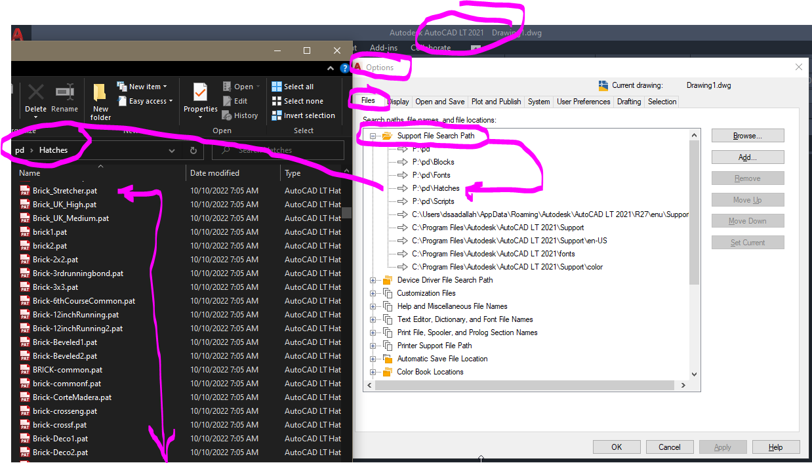Click the Properties icon in Explorer ribbon
Screen dimensions: 812x463
(x=200, y=92)
